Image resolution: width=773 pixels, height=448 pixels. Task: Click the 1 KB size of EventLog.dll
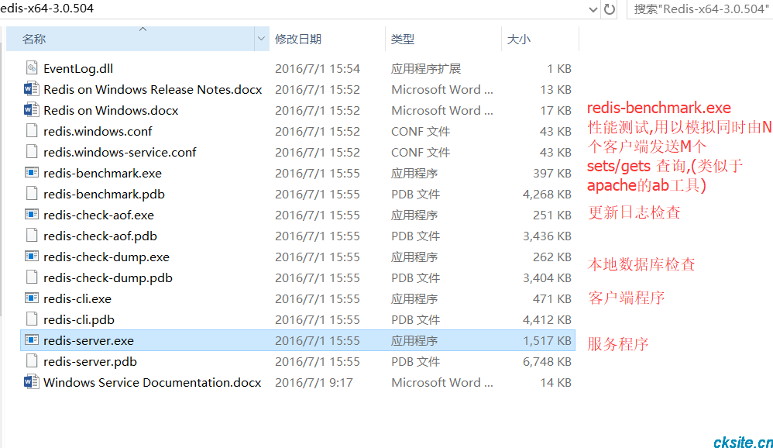[559, 68]
